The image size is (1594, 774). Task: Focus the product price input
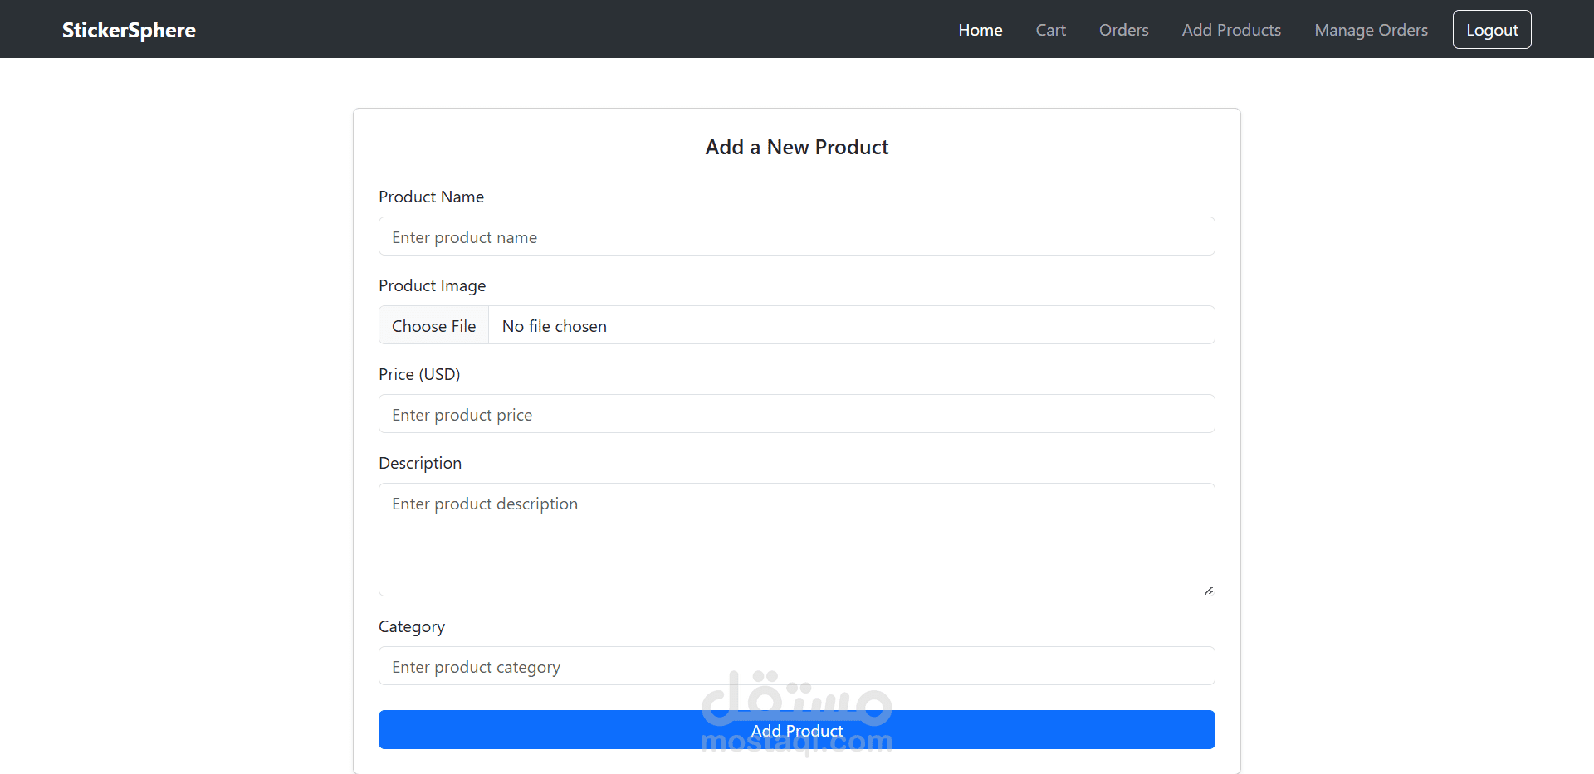tap(796, 414)
